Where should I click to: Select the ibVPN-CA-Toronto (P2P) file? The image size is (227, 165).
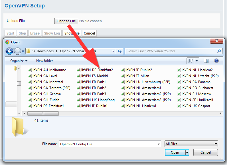click(x=49, y=88)
